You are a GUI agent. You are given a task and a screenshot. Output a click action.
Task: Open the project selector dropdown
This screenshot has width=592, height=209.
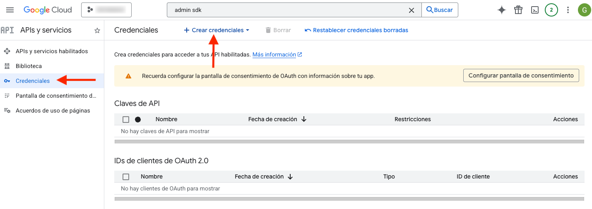coord(106,10)
